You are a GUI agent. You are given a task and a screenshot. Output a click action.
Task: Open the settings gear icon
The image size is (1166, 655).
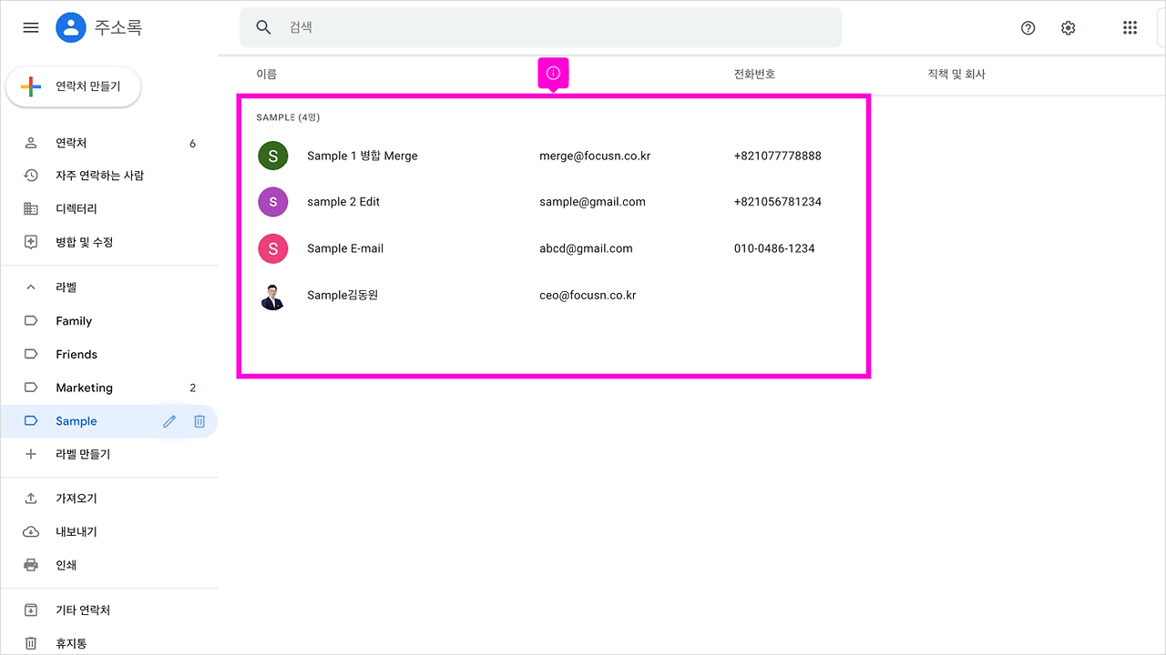click(x=1068, y=27)
